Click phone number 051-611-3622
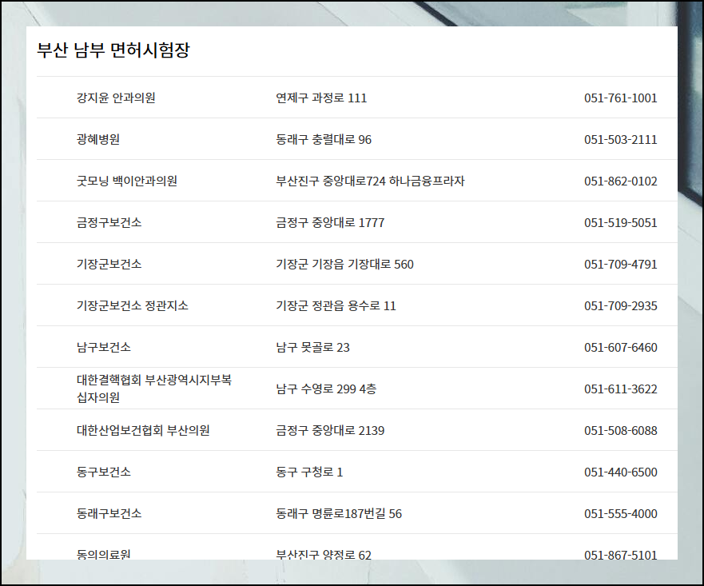This screenshot has height=586, width=704. point(620,389)
